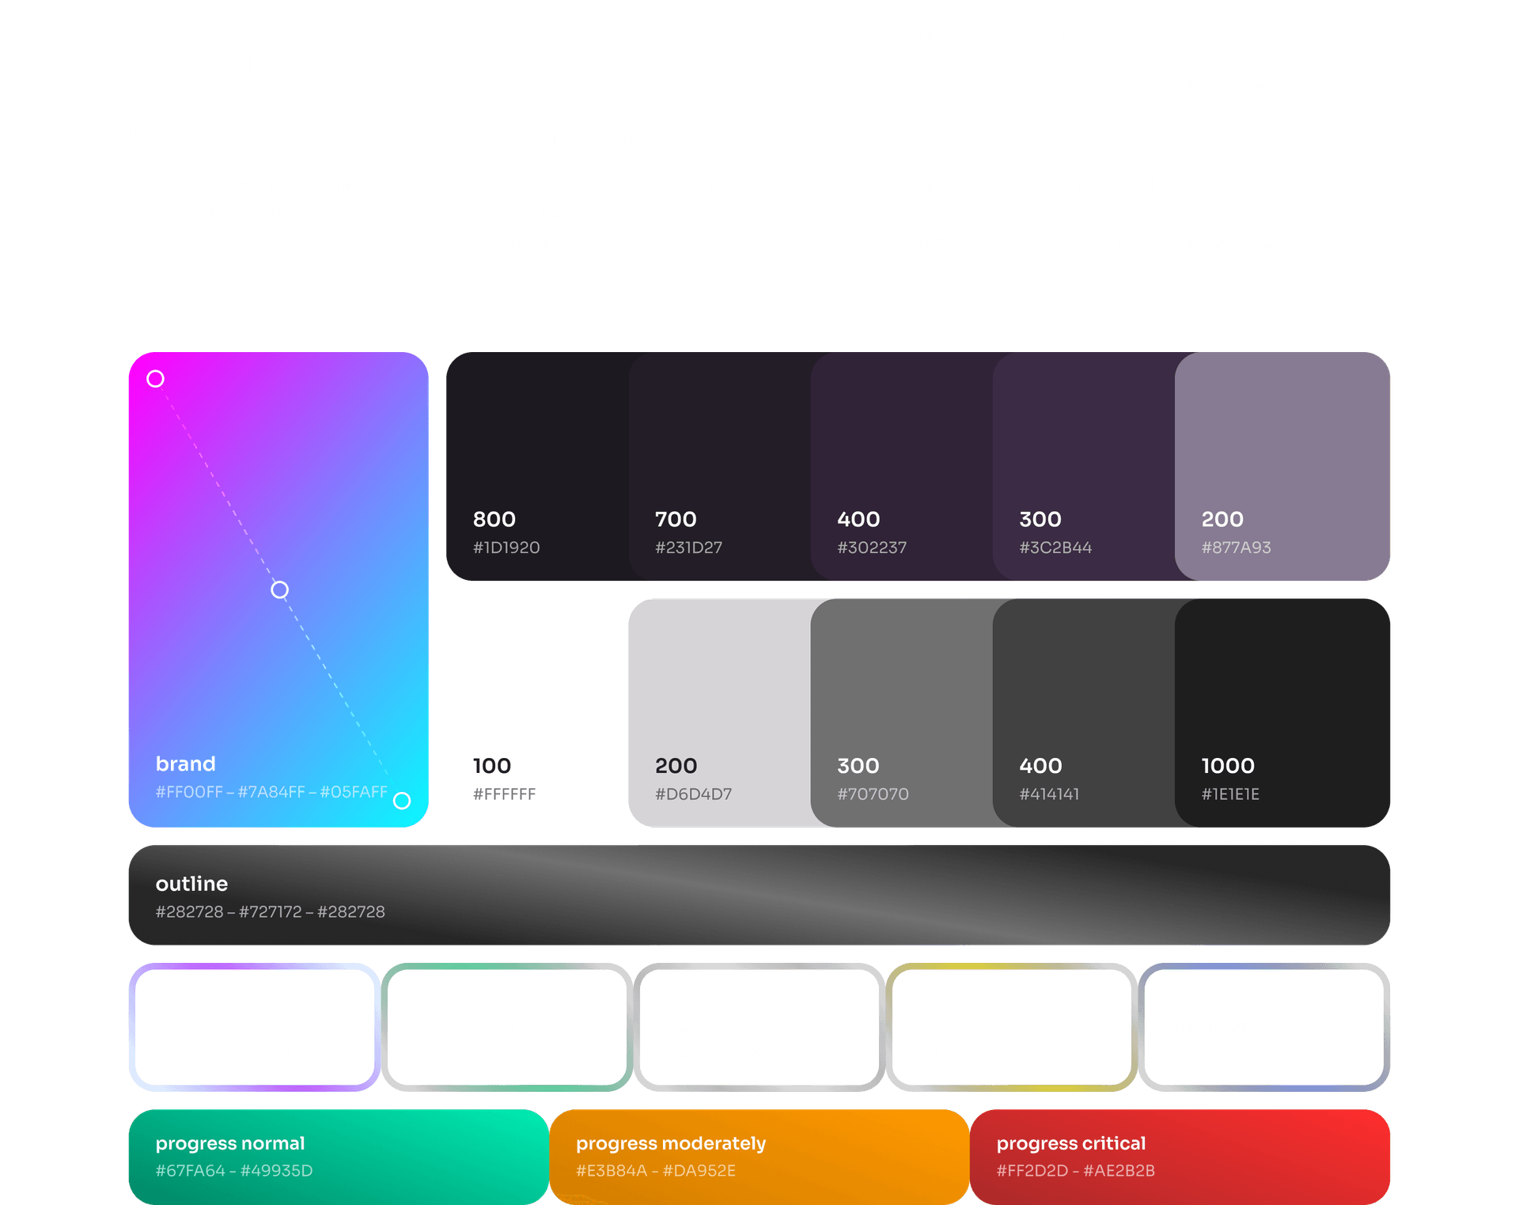Click the brand hex text #FF00FF – #7A84FF – #05FAFF
The width and height of the screenshot is (1519, 1205).
(x=271, y=792)
